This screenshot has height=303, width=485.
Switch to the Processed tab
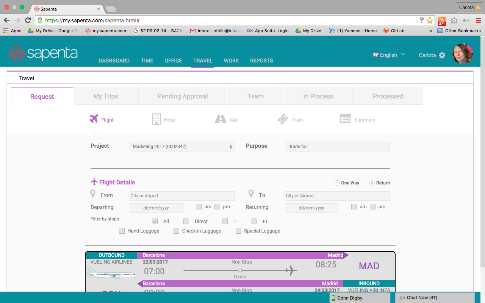coord(388,96)
